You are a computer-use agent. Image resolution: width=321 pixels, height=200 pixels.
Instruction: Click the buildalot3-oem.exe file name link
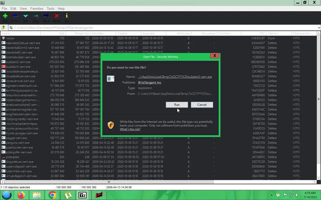point(175,77)
